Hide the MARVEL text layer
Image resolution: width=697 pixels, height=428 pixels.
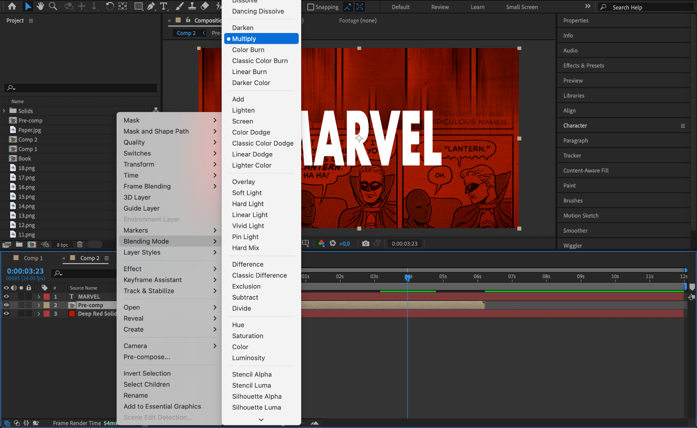[x=6, y=297]
